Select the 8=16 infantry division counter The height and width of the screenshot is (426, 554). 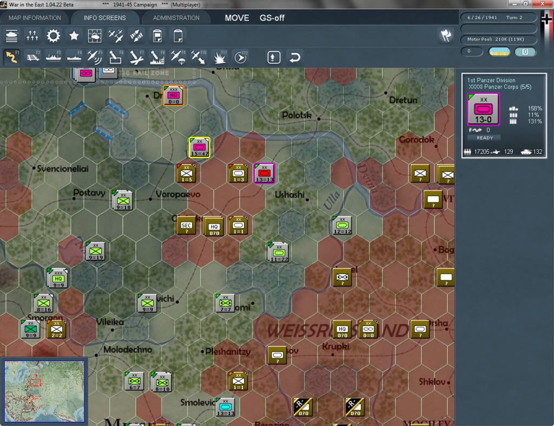[x=43, y=303]
